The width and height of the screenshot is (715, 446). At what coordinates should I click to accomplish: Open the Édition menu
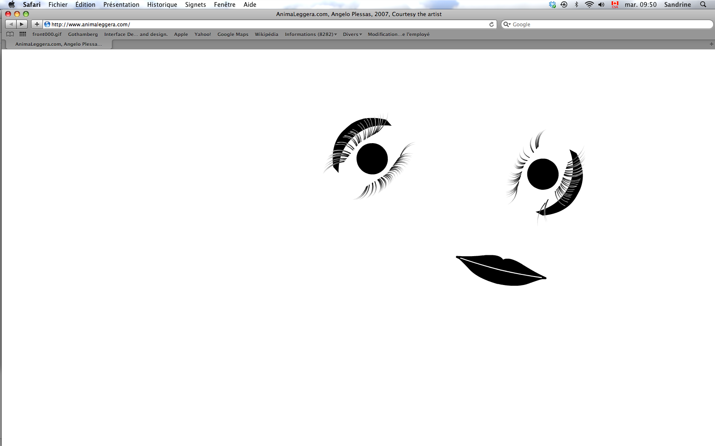coord(85,5)
